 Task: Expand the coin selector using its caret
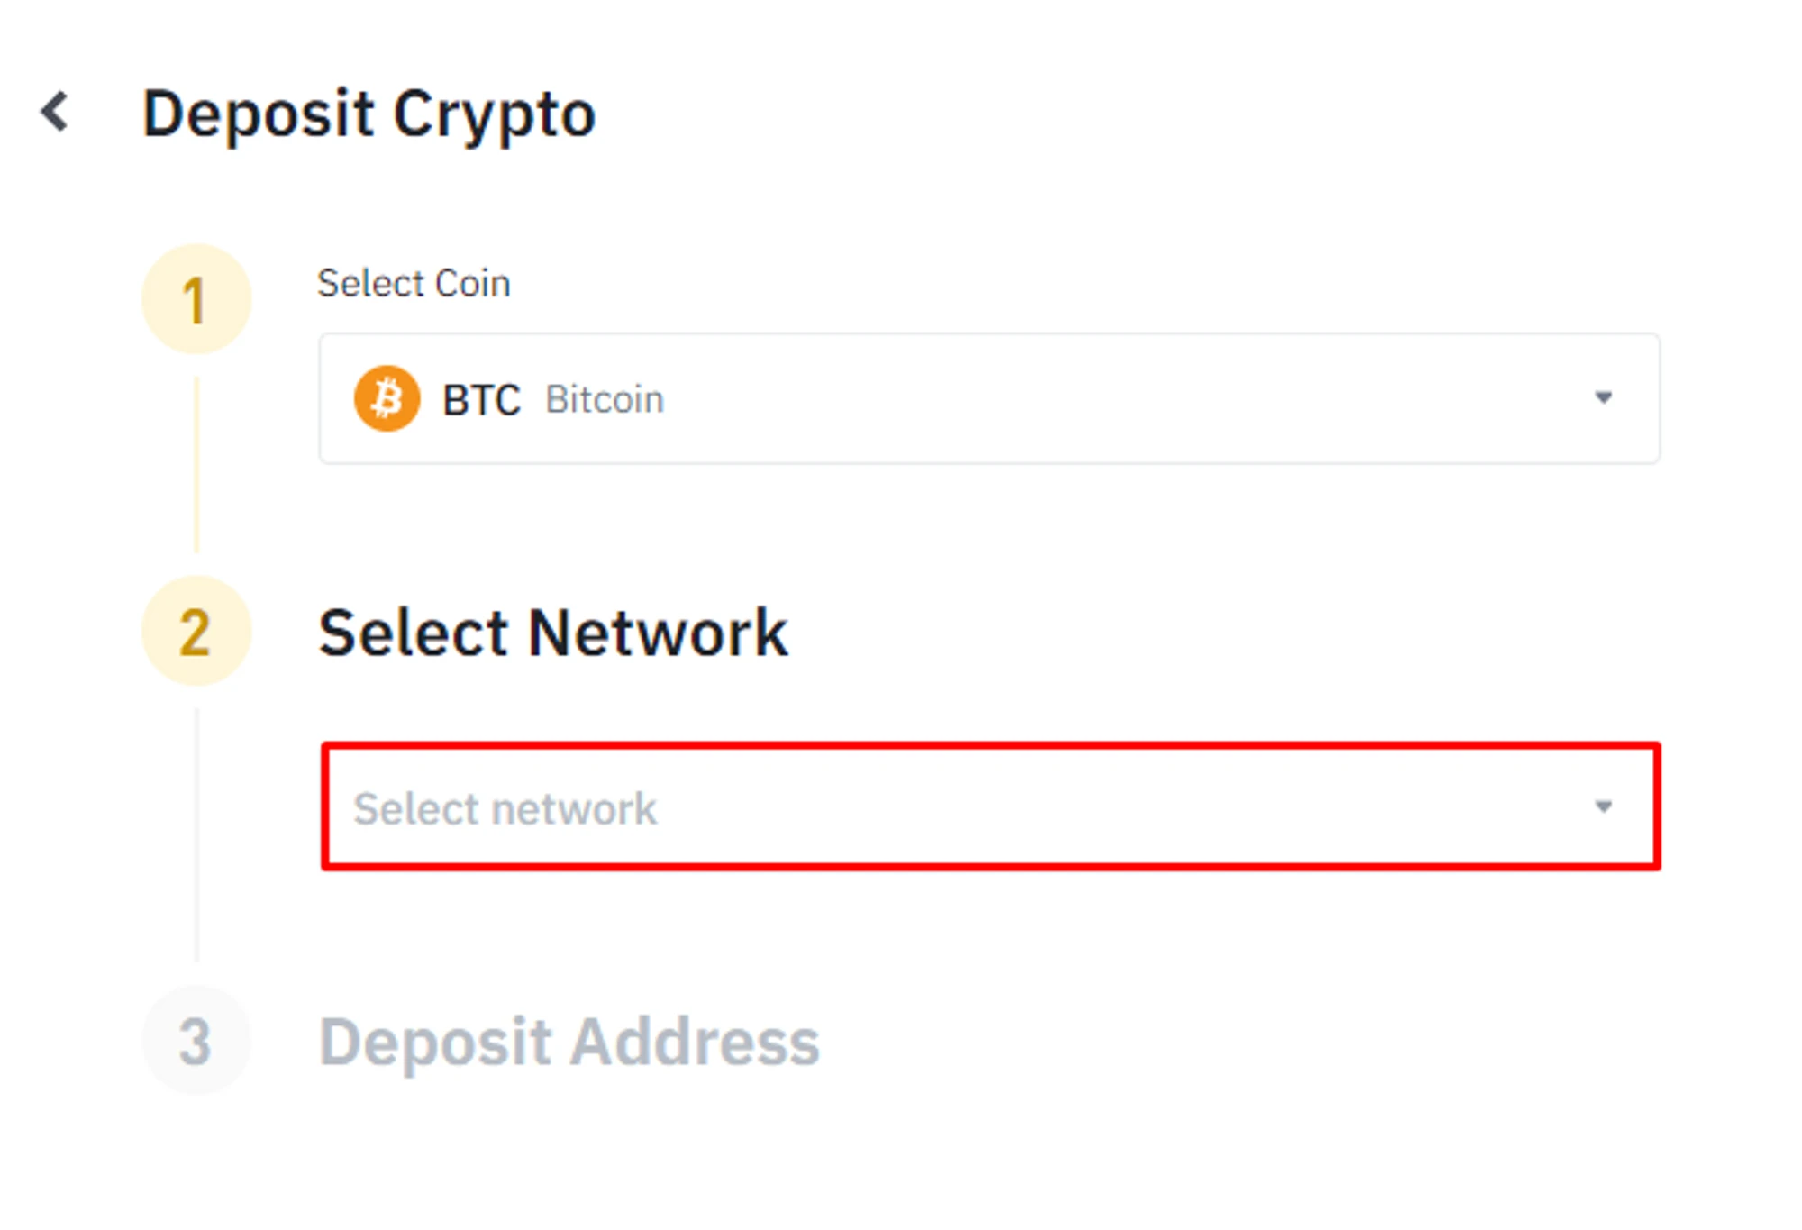click(1603, 397)
